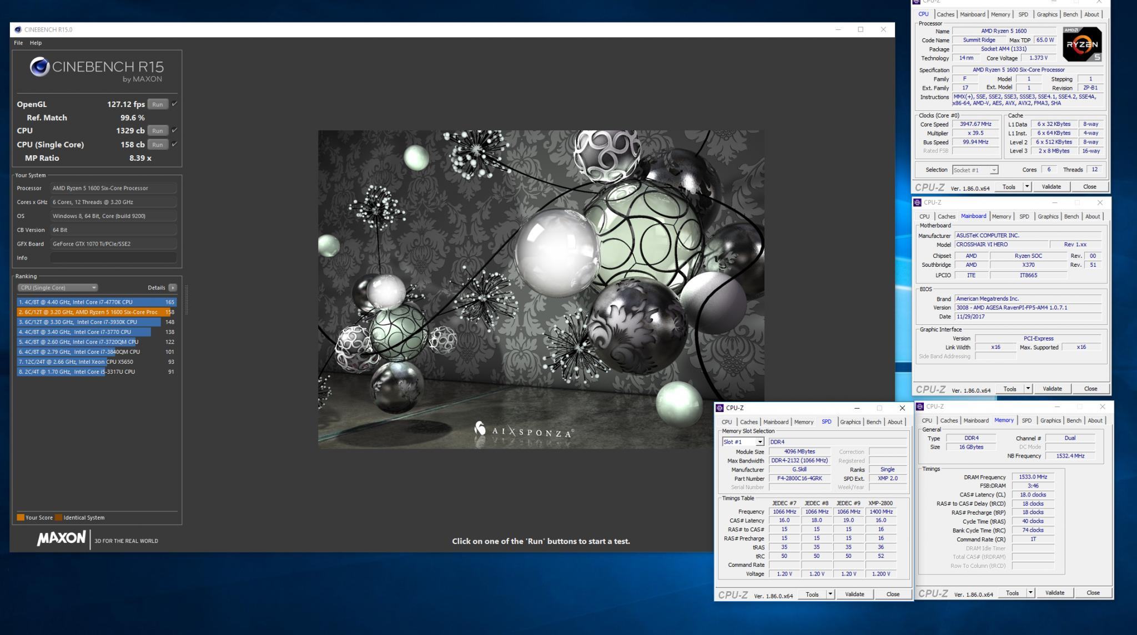Viewport: 1137px width, 635px height.
Task: Click the CPU-Z SPD window title icon
Action: pos(720,408)
